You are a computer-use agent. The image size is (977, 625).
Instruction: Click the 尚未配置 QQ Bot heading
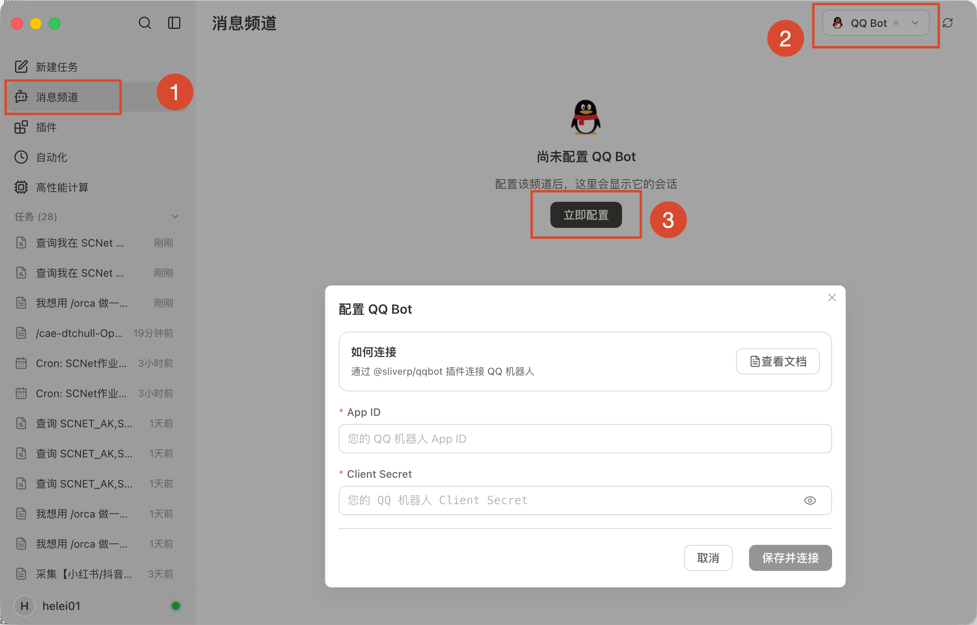(x=586, y=157)
